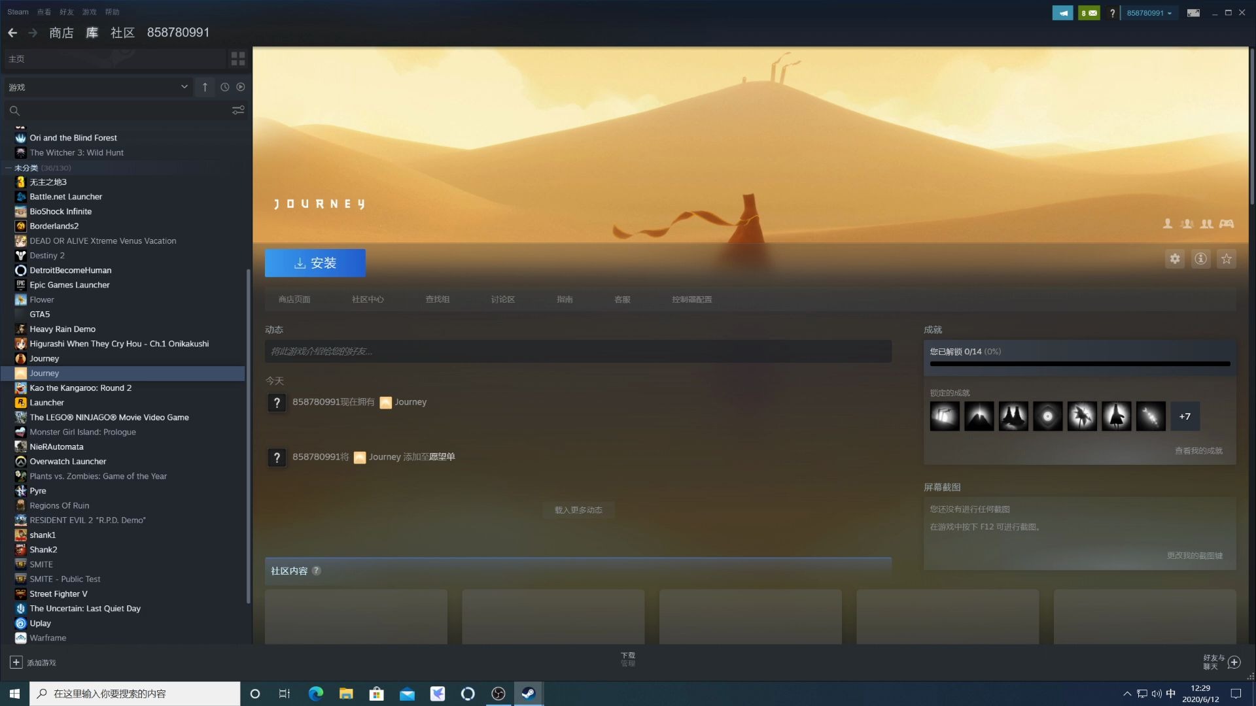Click the activity share text field
1256x706 pixels.
[x=578, y=352]
